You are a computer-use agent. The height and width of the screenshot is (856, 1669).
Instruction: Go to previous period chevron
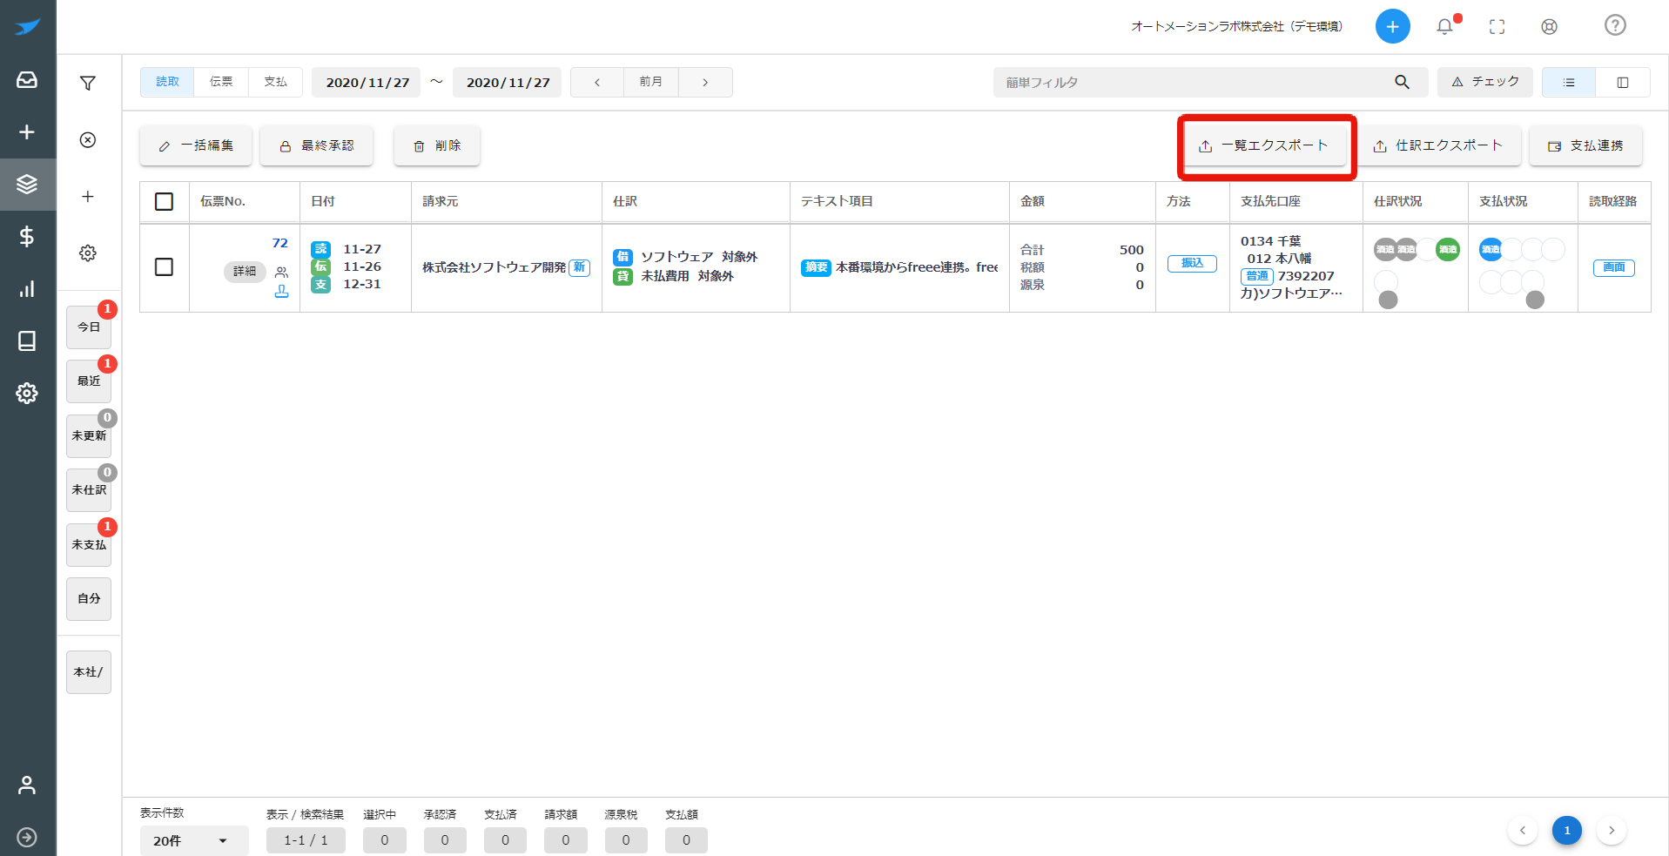597,82
